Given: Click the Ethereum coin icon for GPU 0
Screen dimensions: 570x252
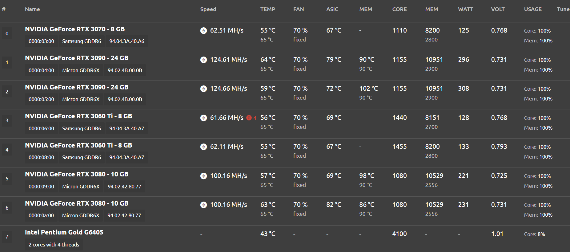Looking at the screenshot, I should (x=203, y=30).
